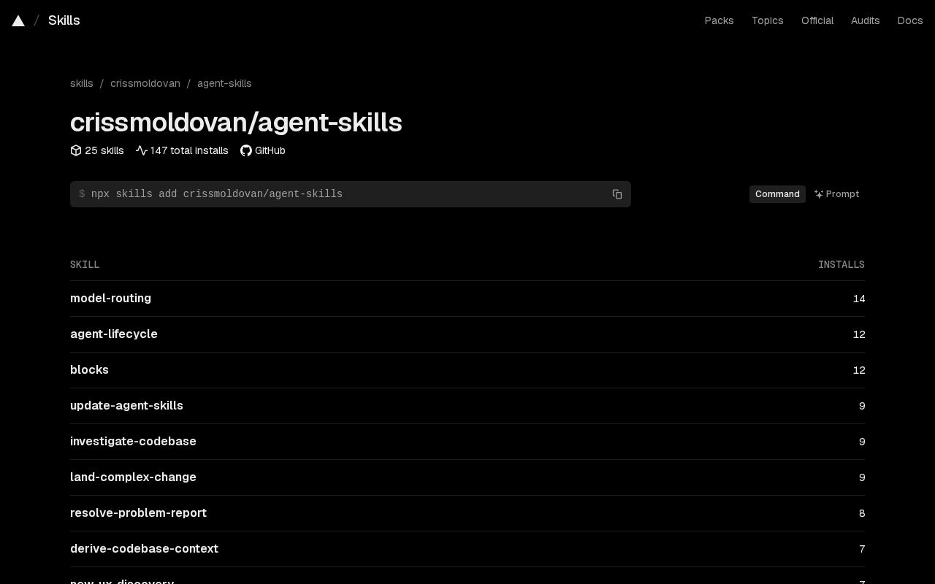Click the Skills header title
This screenshot has height=584, width=935.
64,20
